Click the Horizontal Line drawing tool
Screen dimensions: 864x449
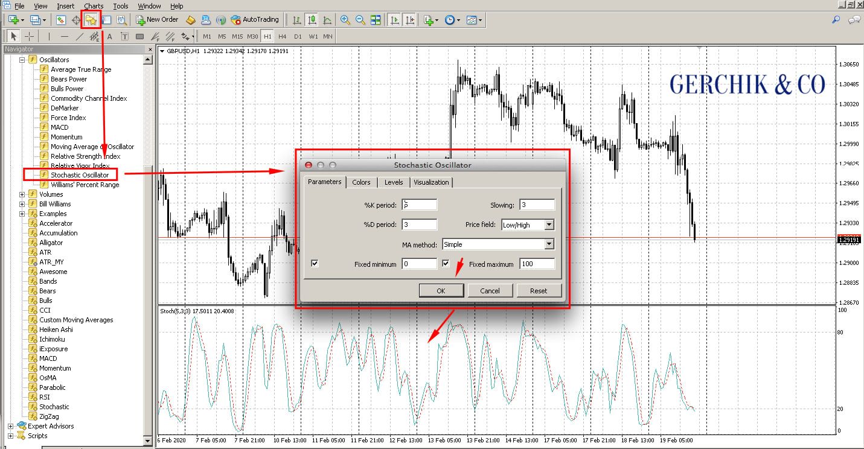(x=64, y=36)
